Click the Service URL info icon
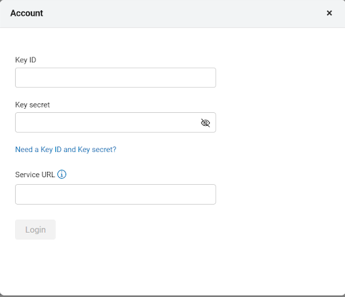Image resolution: width=345 pixels, height=297 pixels. (x=61, y=175)
